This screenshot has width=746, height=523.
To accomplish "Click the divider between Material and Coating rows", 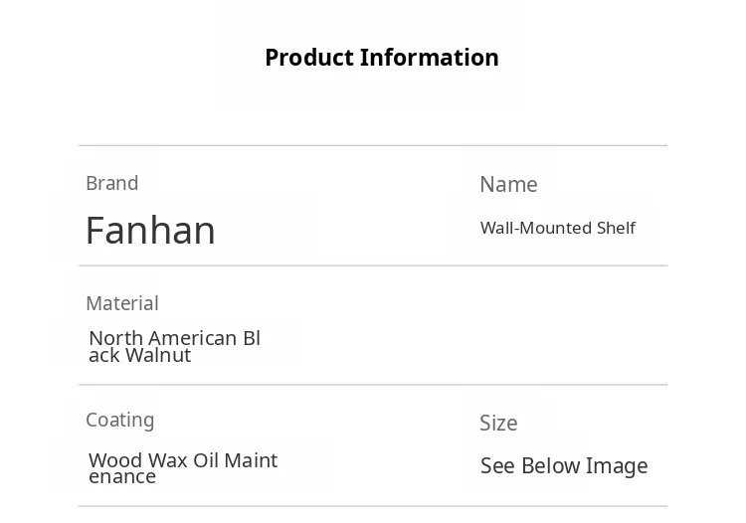I will pos(373,385).
